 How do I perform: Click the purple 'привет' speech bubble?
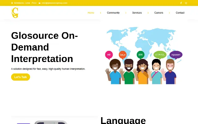[x=176, y=55]
